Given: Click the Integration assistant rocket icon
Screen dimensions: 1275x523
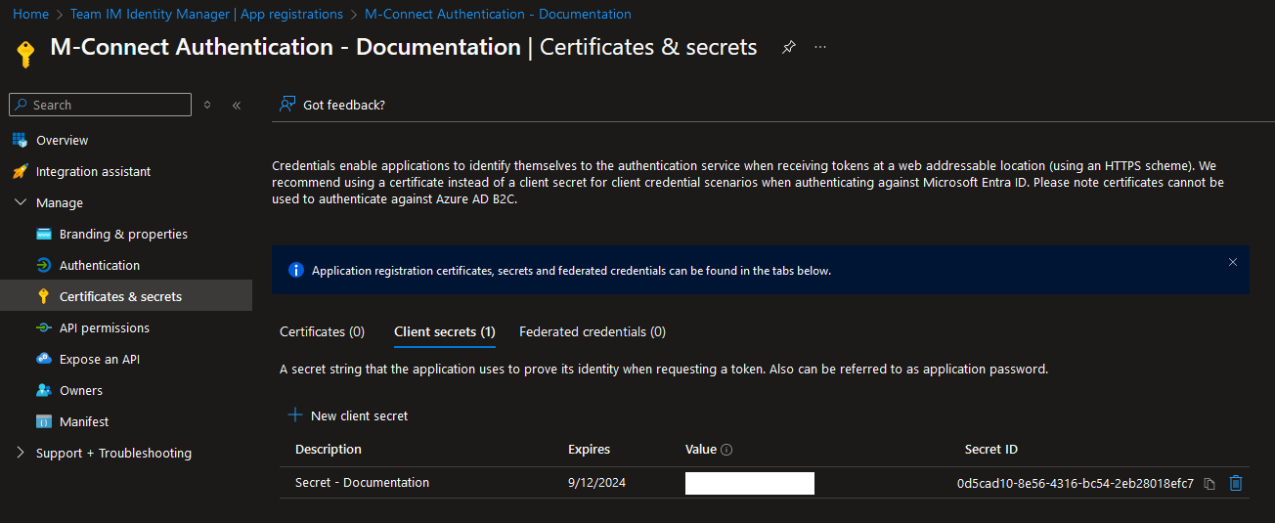Looking at the screenshot, I should pos(20,171).
